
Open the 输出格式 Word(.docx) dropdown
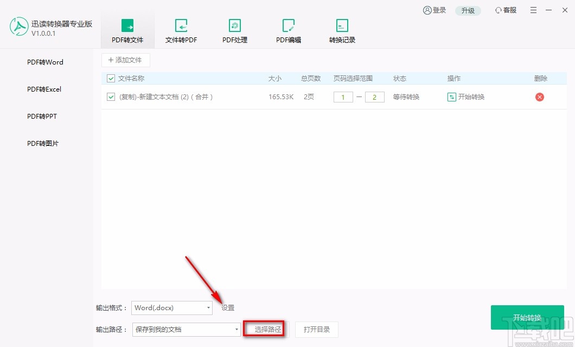coord(171,307)
